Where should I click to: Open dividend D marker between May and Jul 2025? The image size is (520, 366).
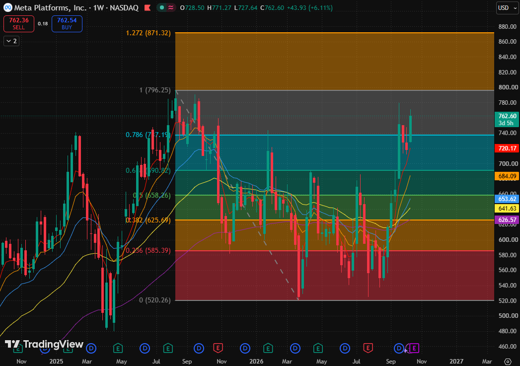[x=145, y=348]
